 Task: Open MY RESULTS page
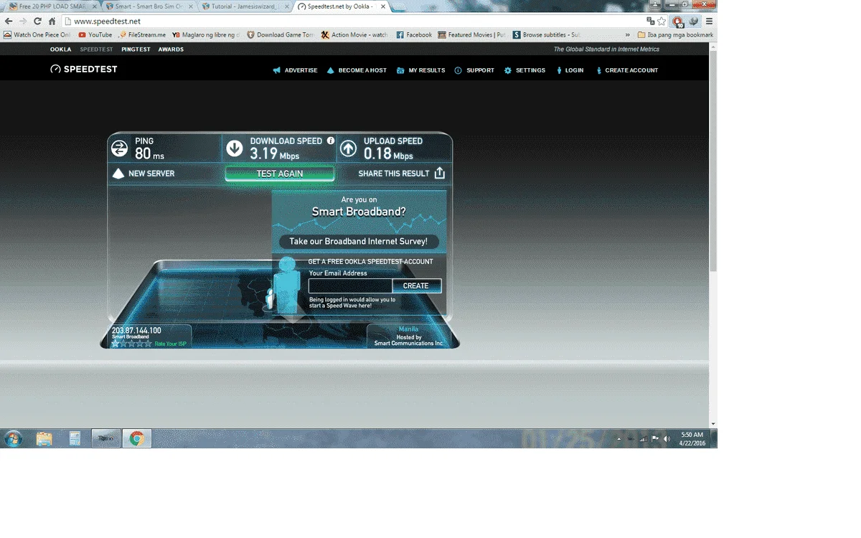(420, 70)
